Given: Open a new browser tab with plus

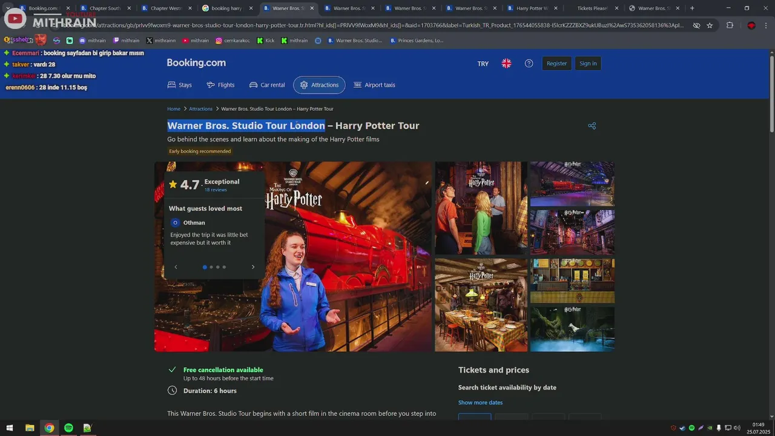Looking at the screenshot, I should [x=692, y=8].
